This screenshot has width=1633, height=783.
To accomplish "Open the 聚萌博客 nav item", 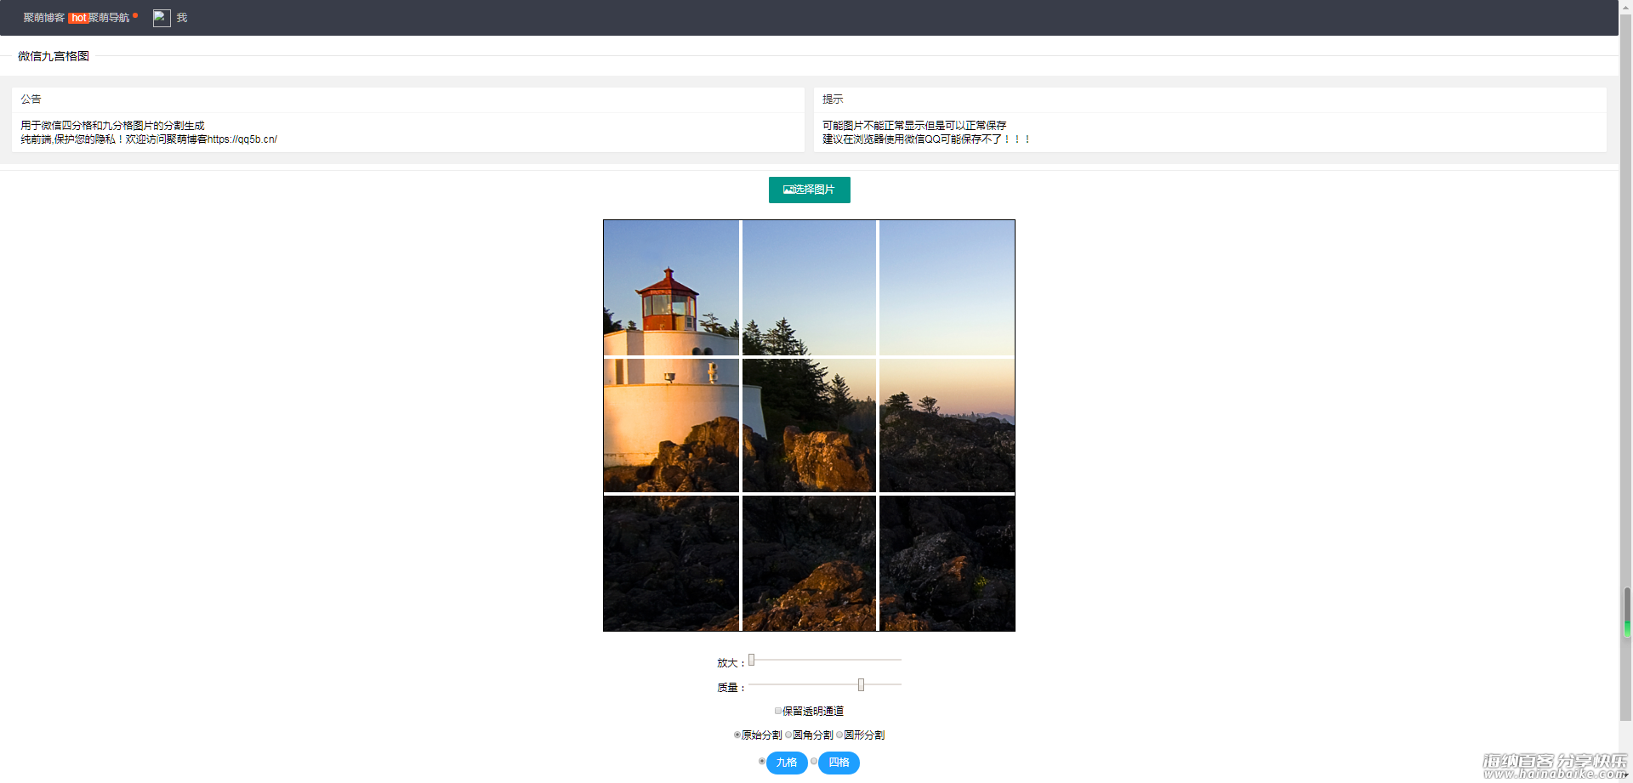I will coord(43,18).
